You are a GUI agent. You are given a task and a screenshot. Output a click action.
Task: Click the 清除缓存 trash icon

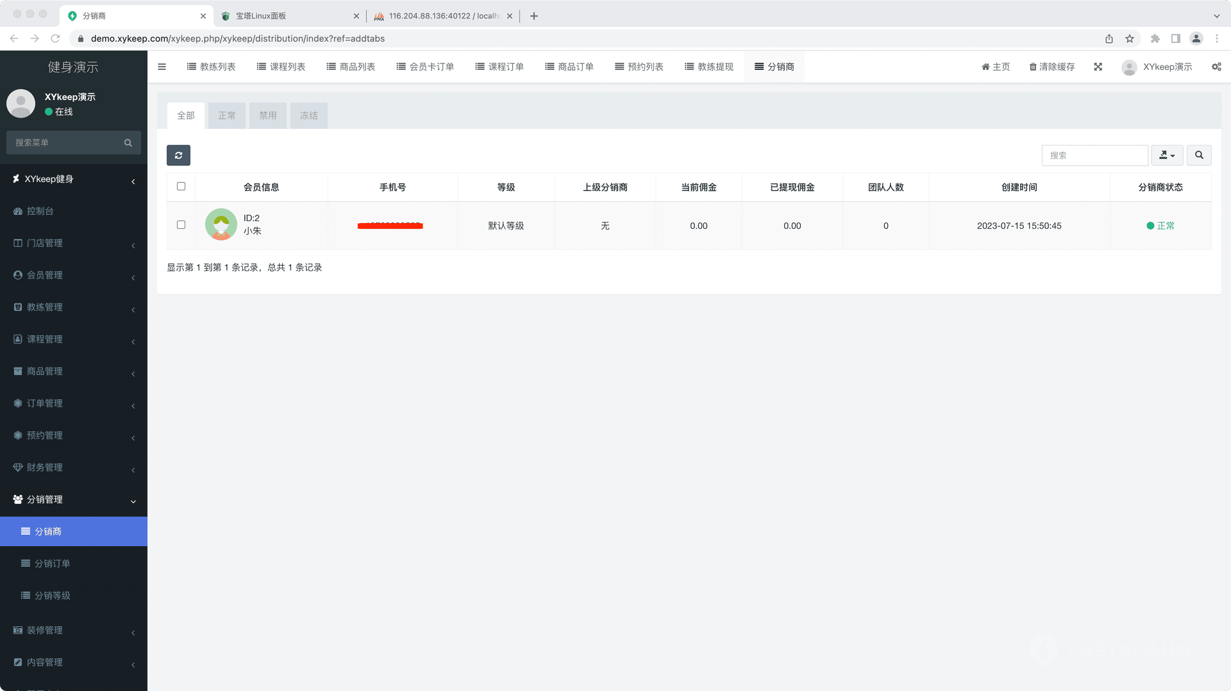1033,67
